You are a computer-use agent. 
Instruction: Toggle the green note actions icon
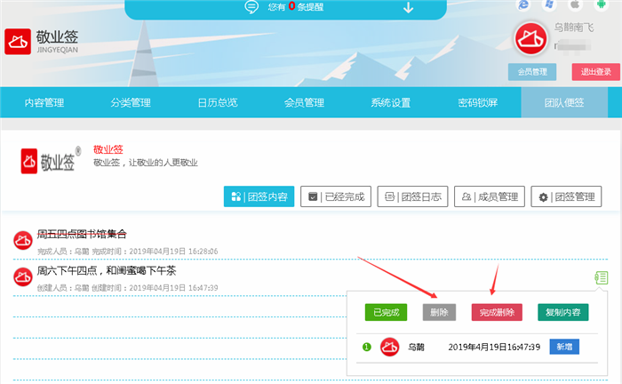[x=601, y=277]
